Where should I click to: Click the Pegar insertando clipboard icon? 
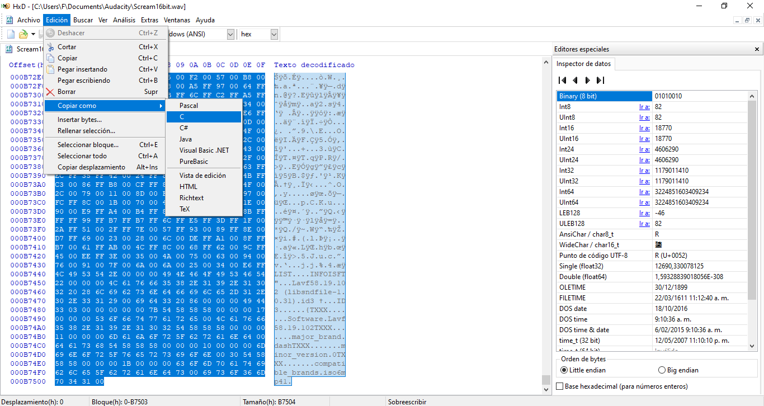pos(50,69)
